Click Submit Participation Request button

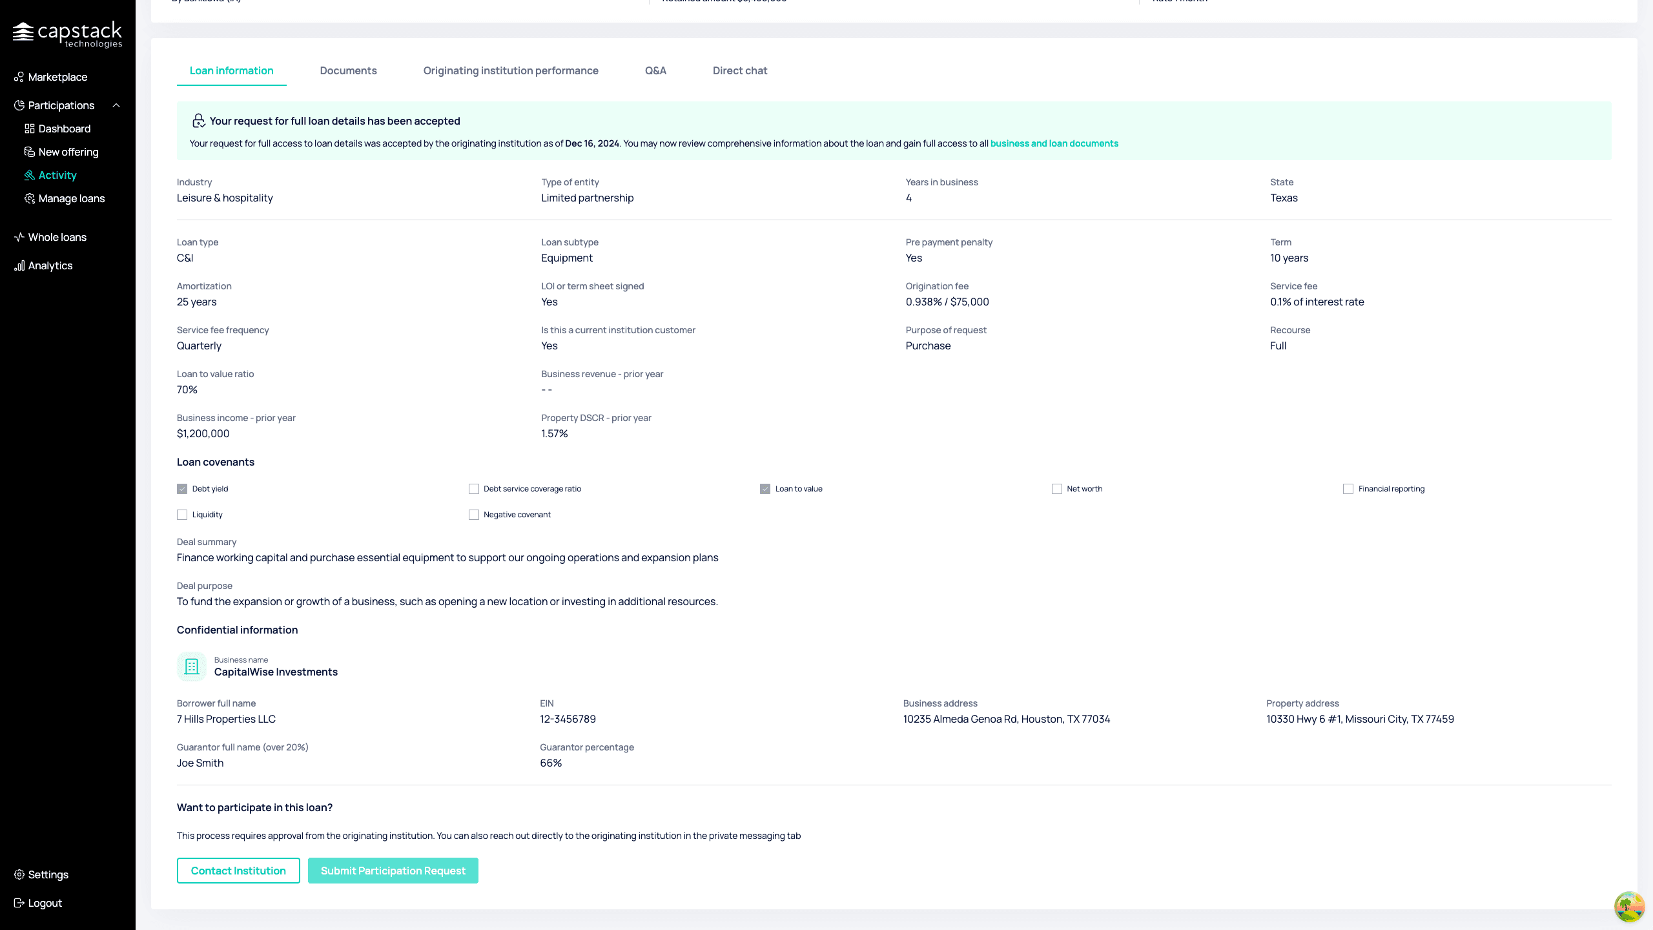[393, 871]
